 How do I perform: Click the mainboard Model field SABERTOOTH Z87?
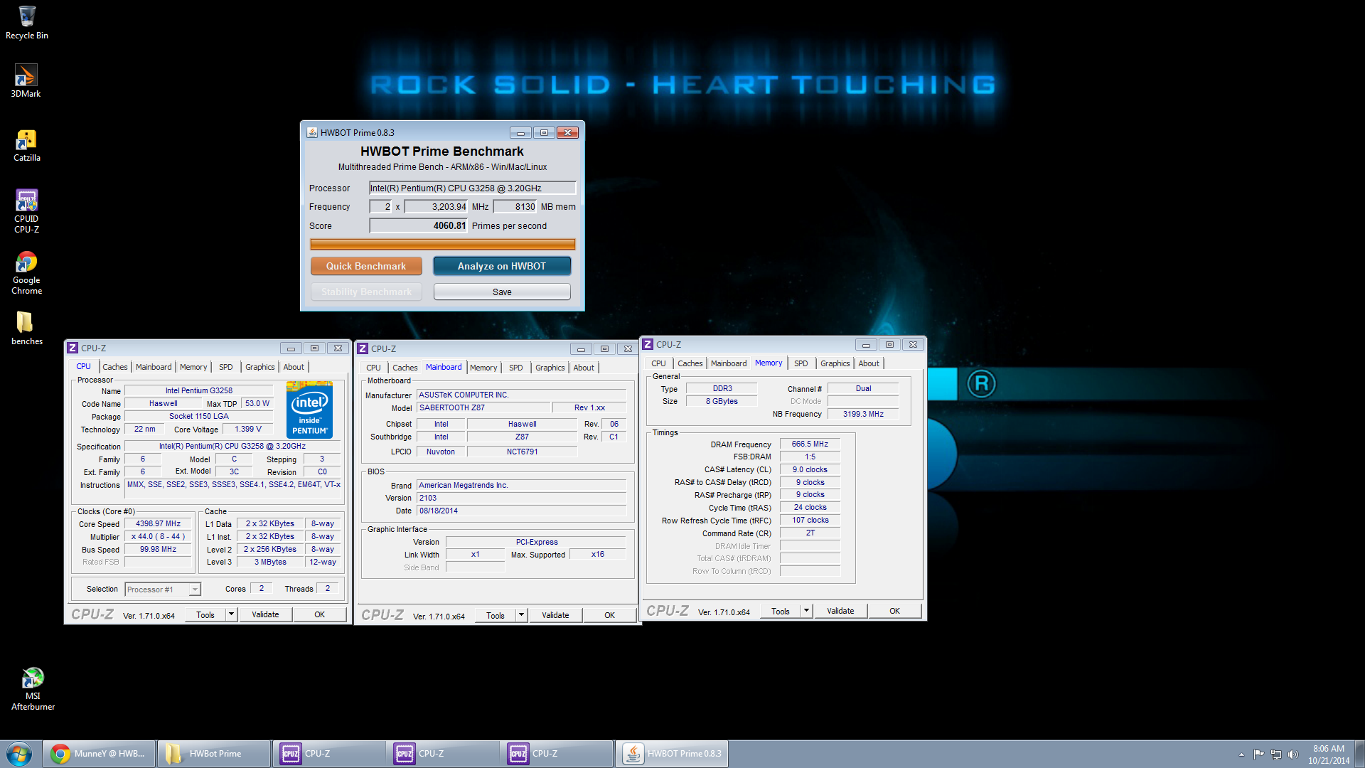point(483,407)
